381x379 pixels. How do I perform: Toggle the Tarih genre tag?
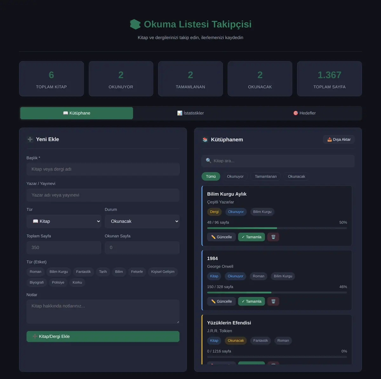(103, 272)
